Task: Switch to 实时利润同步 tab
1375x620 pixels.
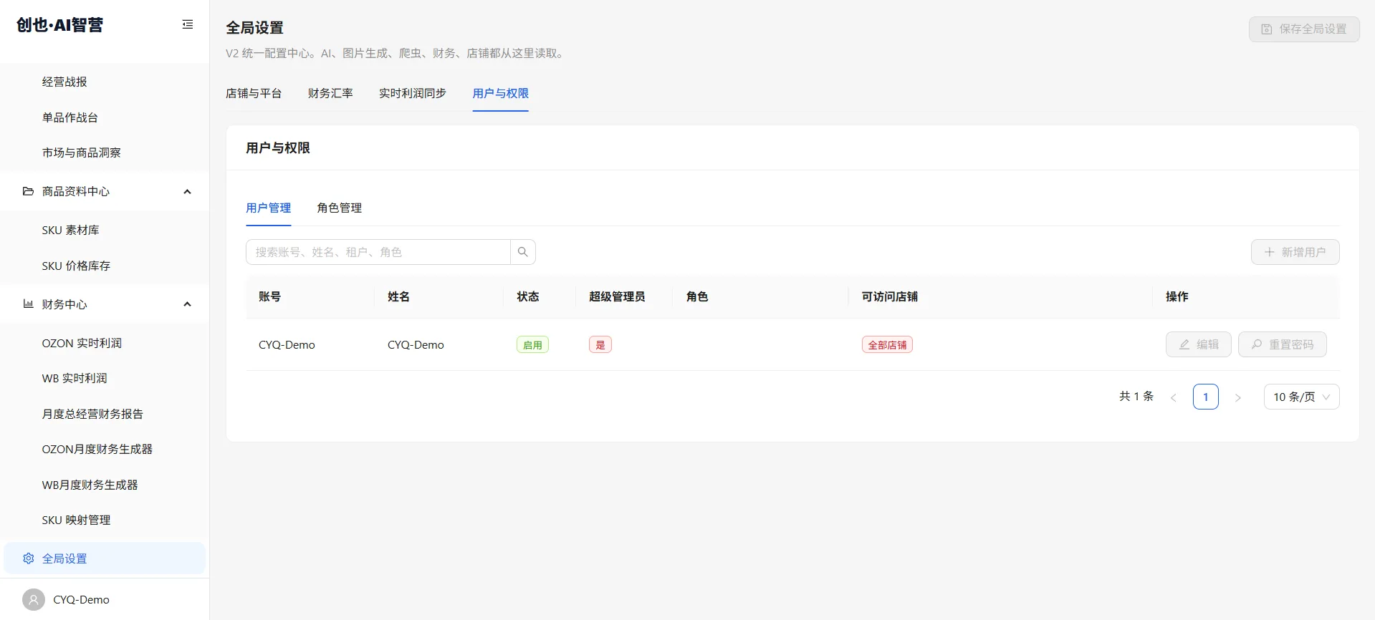Action: pyautogui.click(x=413, y=93)
